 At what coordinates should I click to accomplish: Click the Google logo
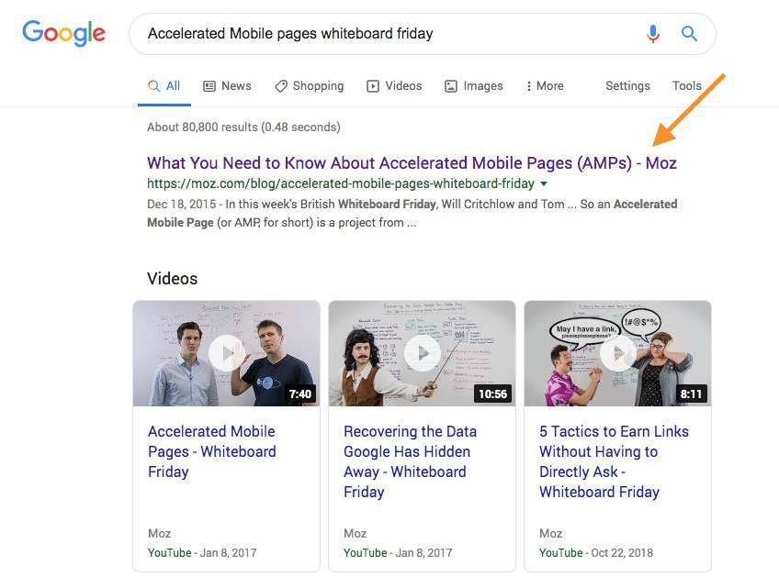[x=63, y=33]
